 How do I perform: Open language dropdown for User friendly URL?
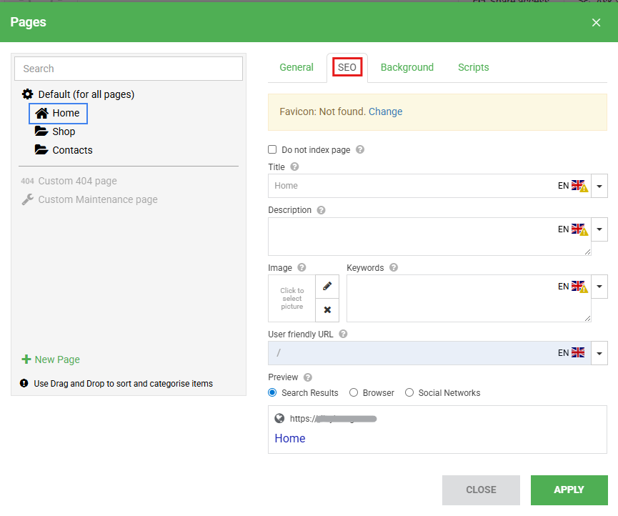599,353
